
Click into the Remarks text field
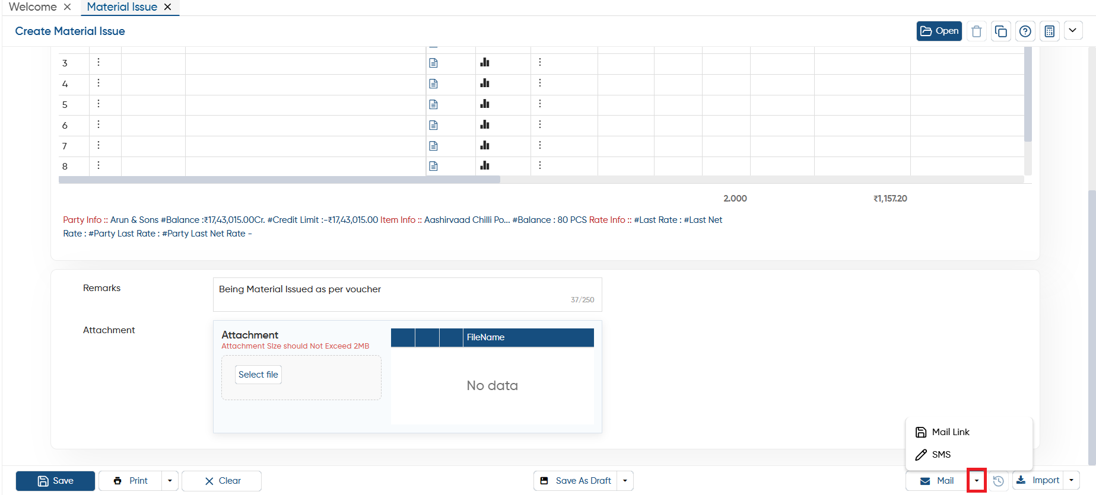[407, 295]
